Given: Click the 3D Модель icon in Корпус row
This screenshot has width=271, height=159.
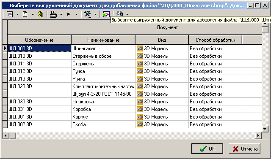Looking at the screenshot, I should pyautogui.click(x=140, y=117).
